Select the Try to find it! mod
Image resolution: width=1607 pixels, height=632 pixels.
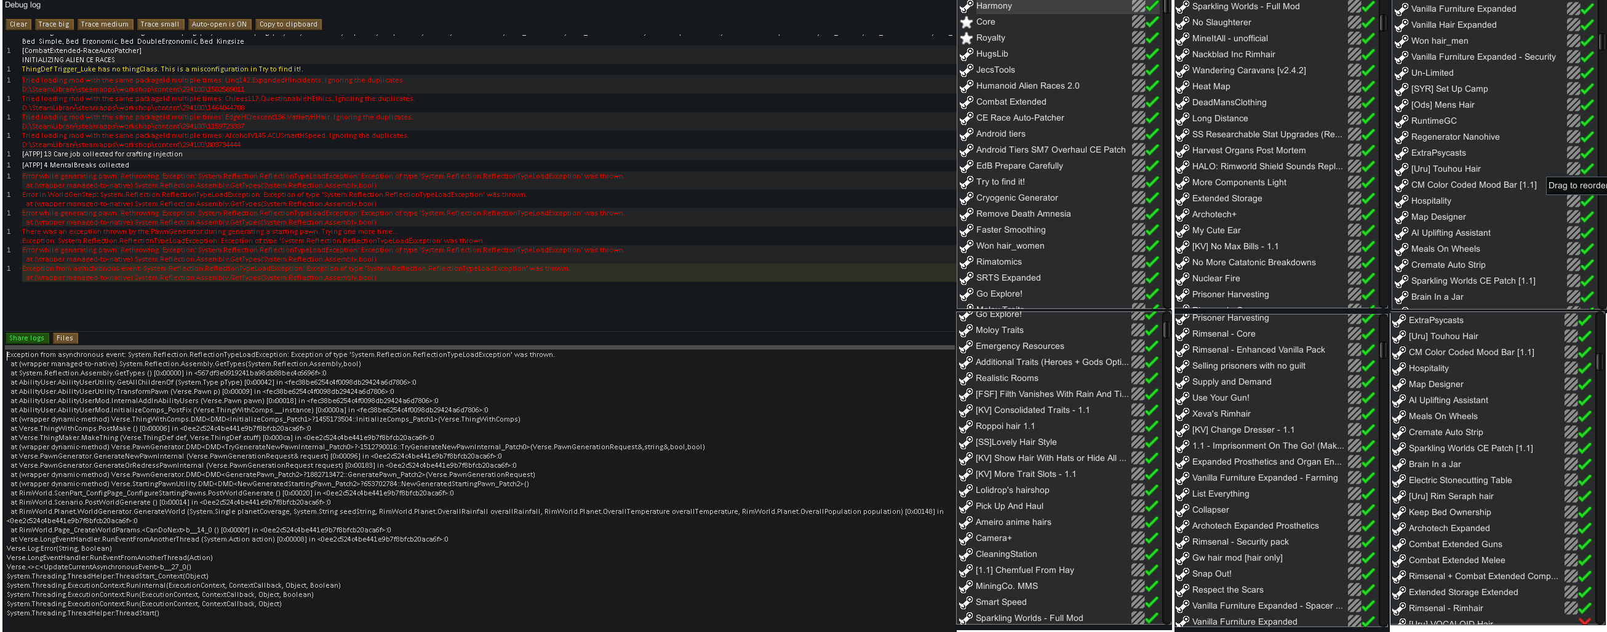[x=1000, y=182]
